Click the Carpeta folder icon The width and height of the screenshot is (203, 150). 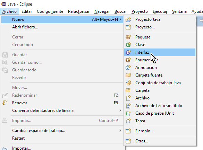pos(128,90)
